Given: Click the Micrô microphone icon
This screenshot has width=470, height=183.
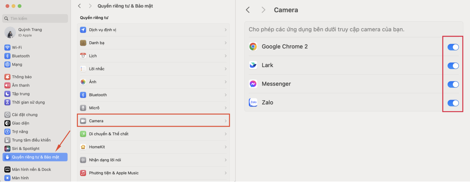Looking at the screenshot, I should (x=83, y=108).
